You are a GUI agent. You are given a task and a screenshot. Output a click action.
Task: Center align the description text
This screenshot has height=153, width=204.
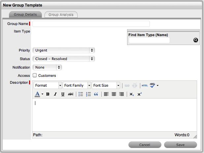[x=114, y=94]
